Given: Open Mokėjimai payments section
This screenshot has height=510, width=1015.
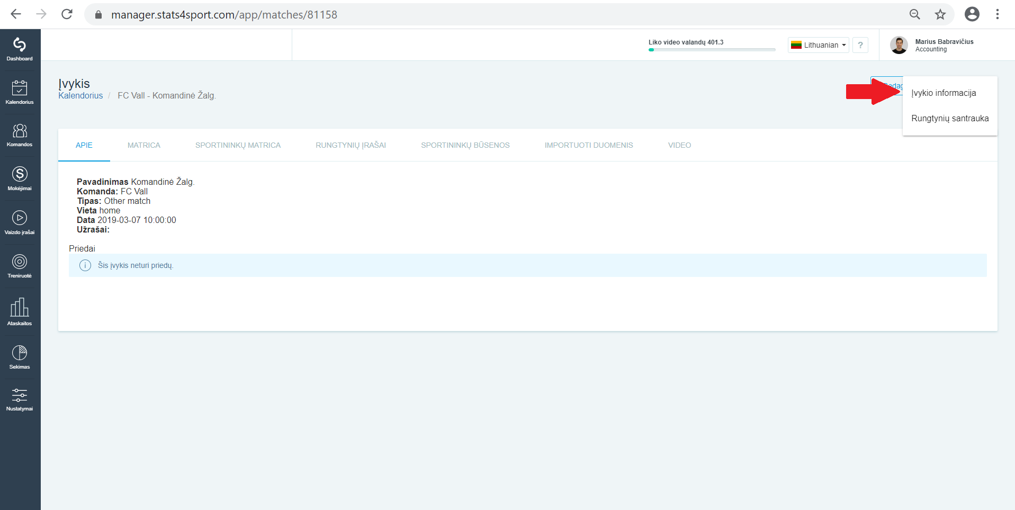Looking at the screenshot, I should click(x=20, y=178).
